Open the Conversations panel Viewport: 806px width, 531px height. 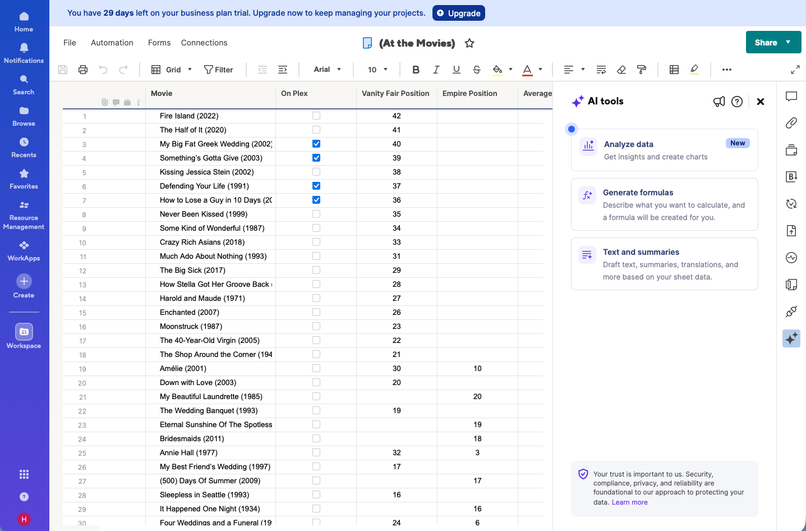point(791,96)
